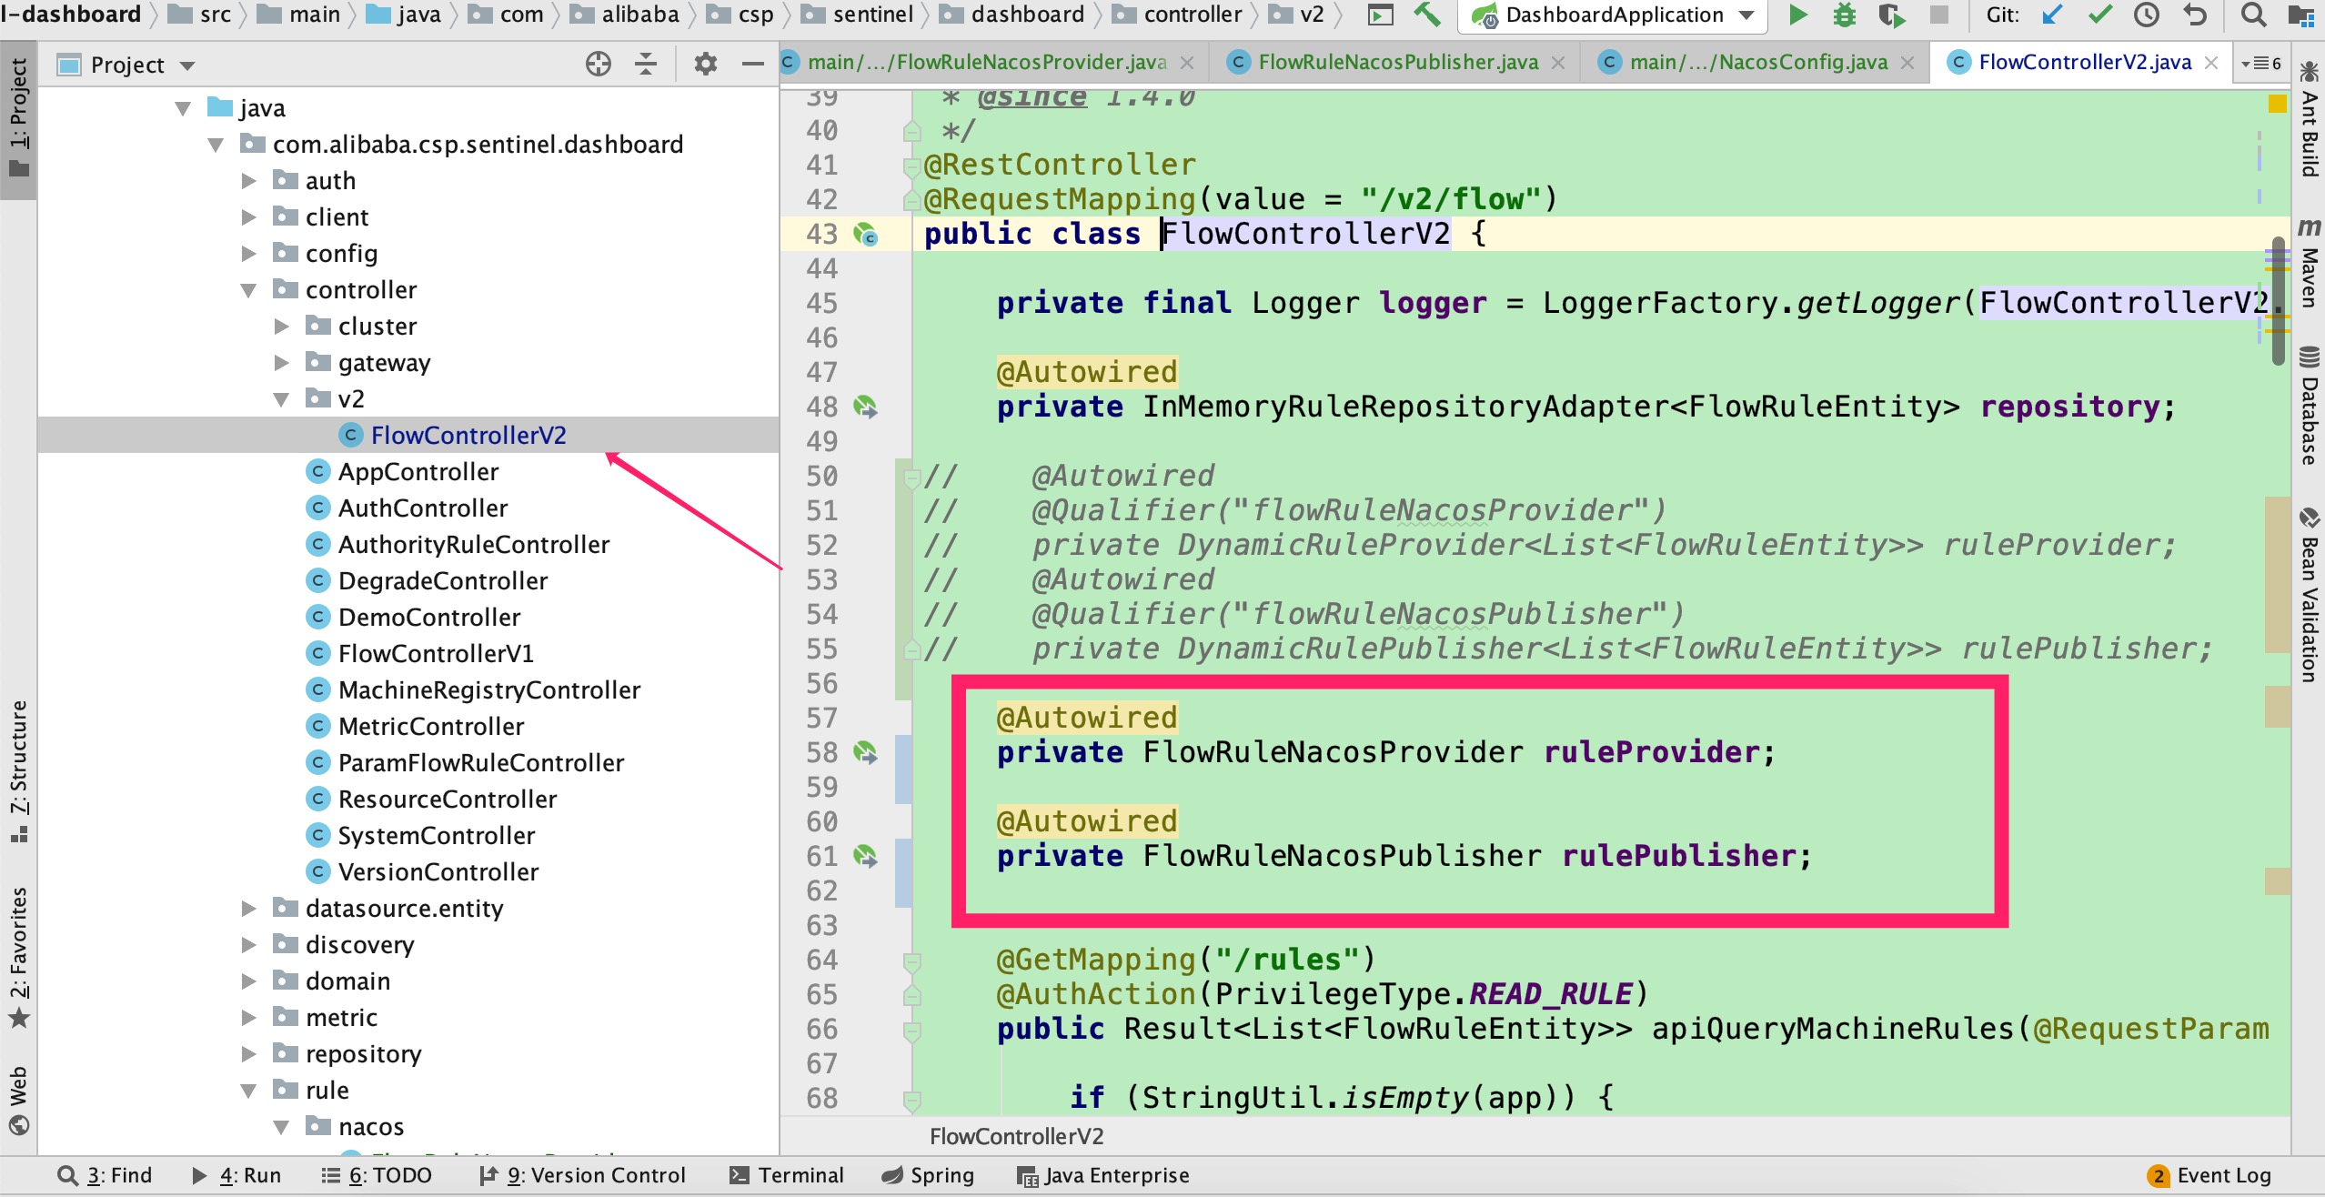Close the NacosConfig.java tab

[x=1907, y=63]
